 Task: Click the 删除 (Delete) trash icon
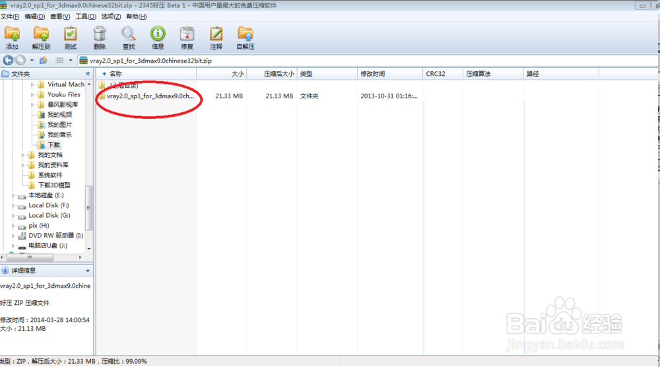tap(100, 34)
